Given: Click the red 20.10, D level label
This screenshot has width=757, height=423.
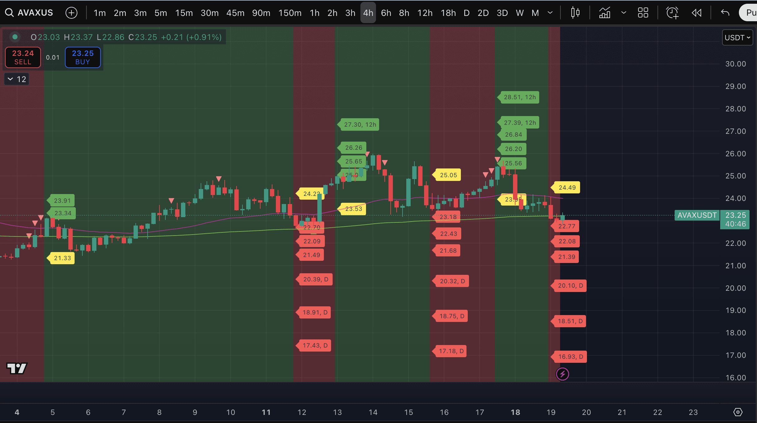Looking at the screenshot, I should click(x=569, y=285).
